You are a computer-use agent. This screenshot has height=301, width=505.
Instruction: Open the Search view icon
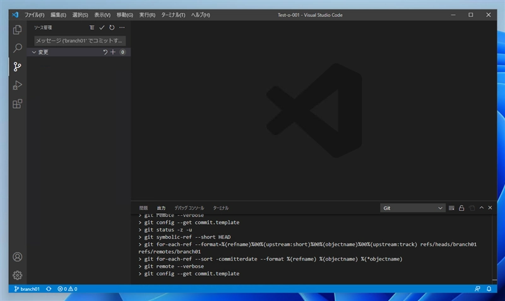coord(17,48)
